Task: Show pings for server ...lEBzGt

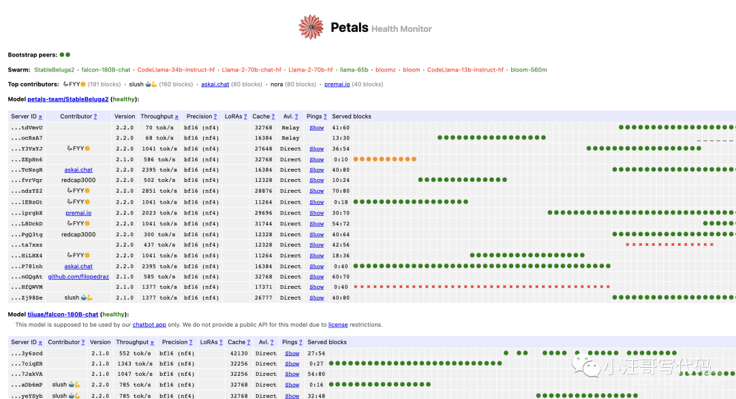Action: pyautogui.click(x=316, y=202)
